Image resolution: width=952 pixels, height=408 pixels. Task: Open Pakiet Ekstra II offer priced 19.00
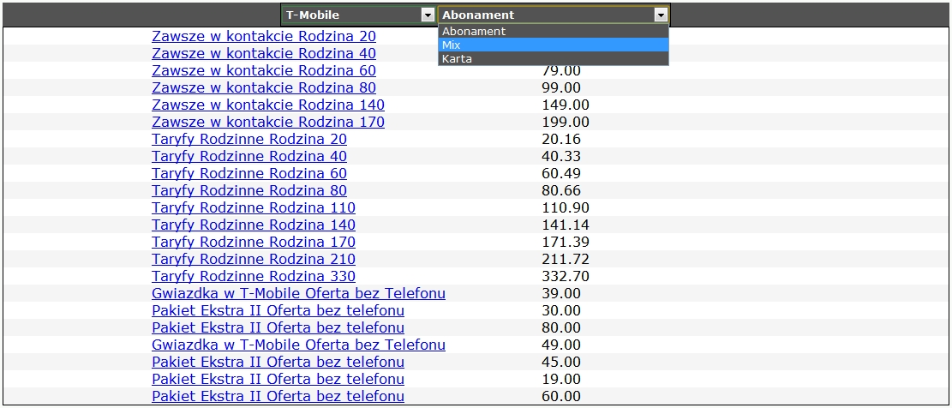click(278, 379)
